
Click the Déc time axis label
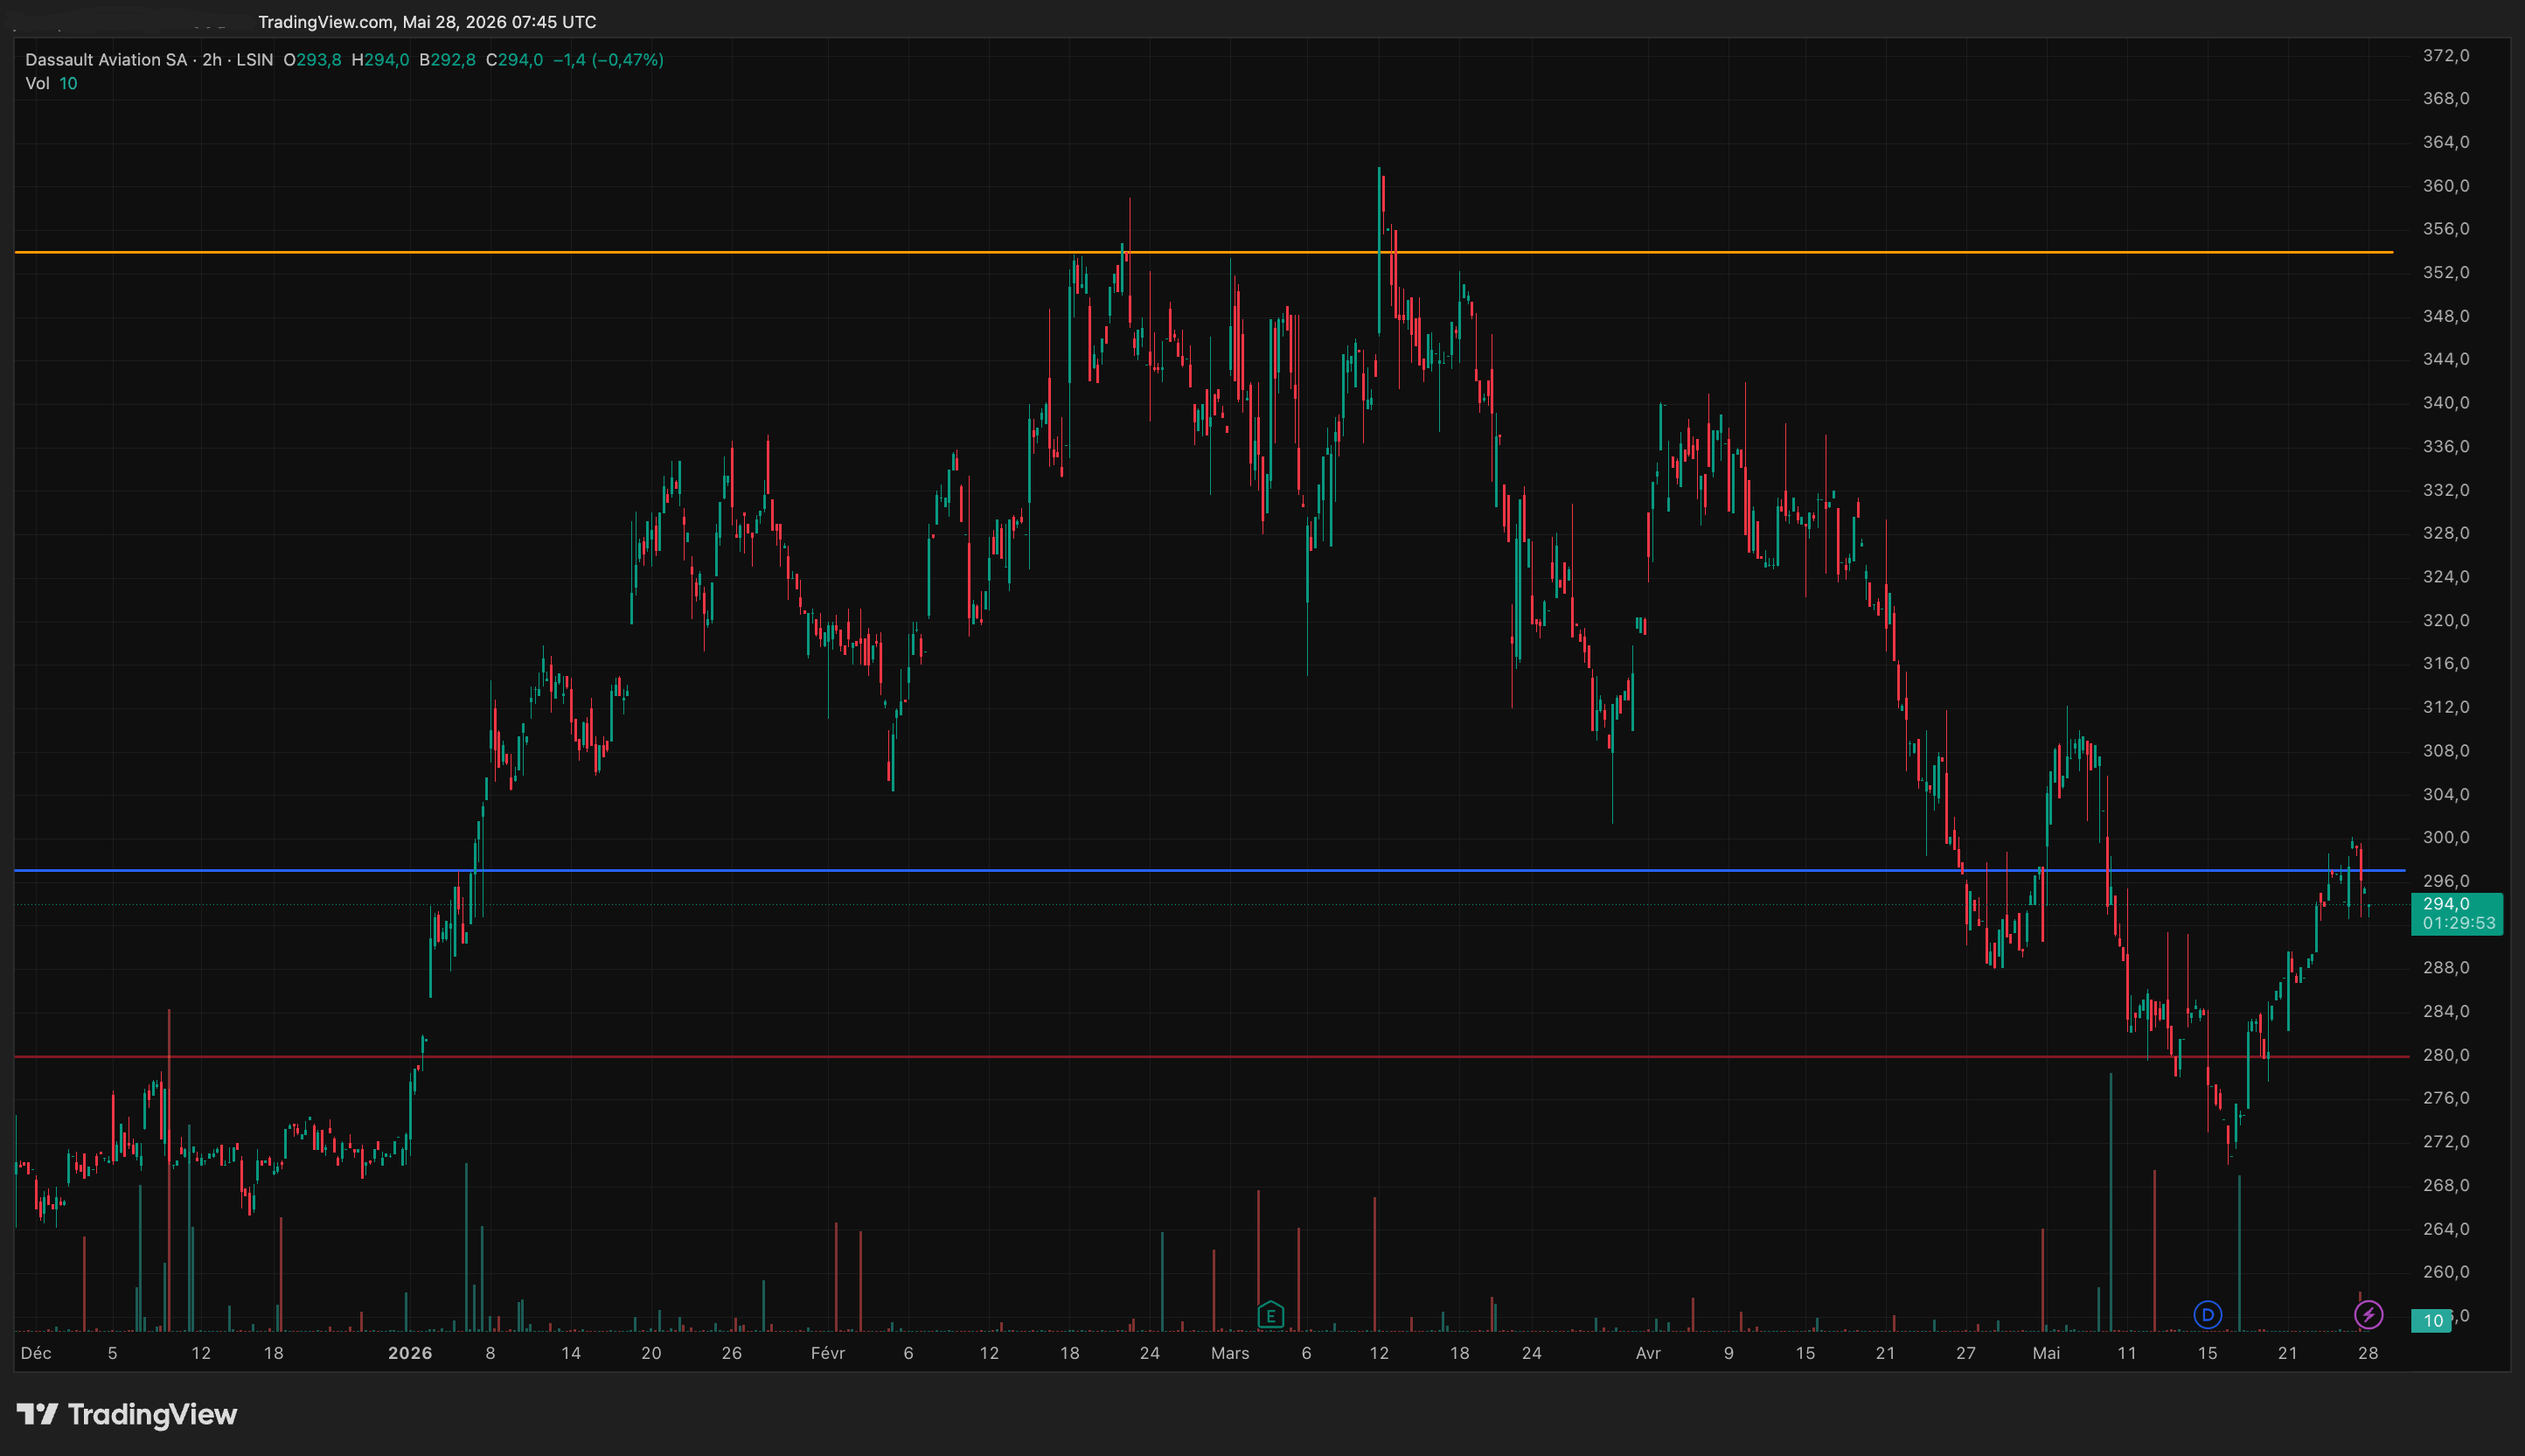pyautogui.click(x=36, y=1353)
